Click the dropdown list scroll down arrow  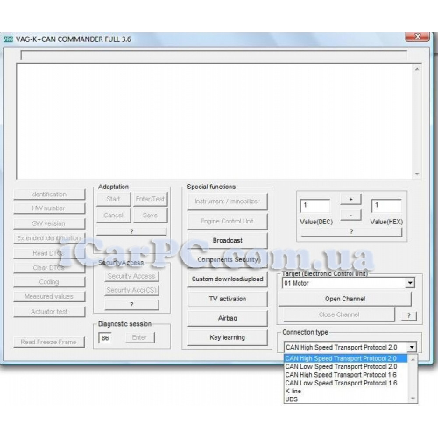(413, 399)
